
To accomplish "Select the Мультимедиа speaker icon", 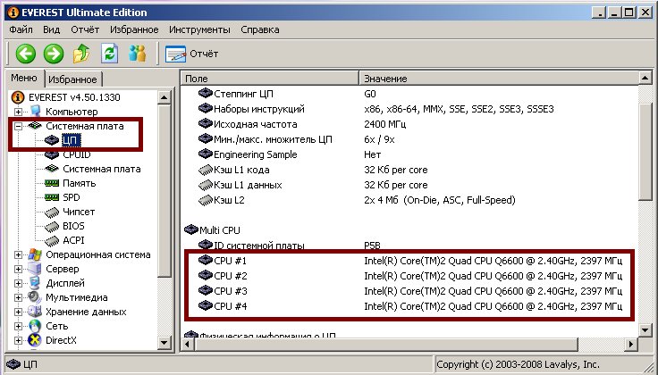I will click(35, 297).
